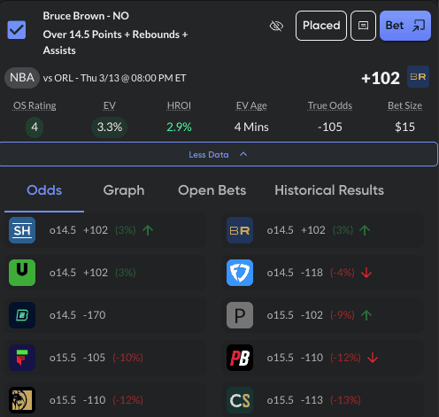Select the red PB sportsbook logo
Viewport: 439px width, 417px height.
[x=240, y=358]
